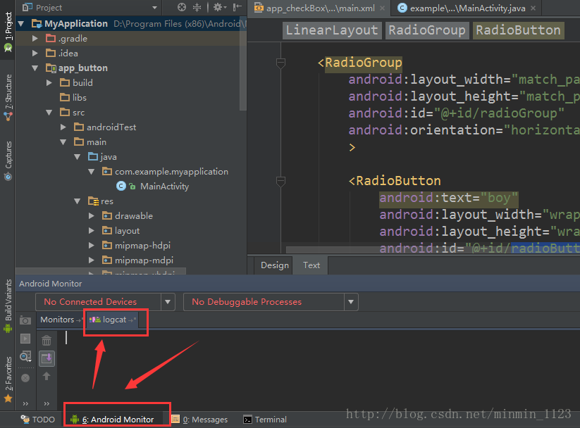The image size is (580, 428).
Task: Expand the build folder
Action: [49, 83]
